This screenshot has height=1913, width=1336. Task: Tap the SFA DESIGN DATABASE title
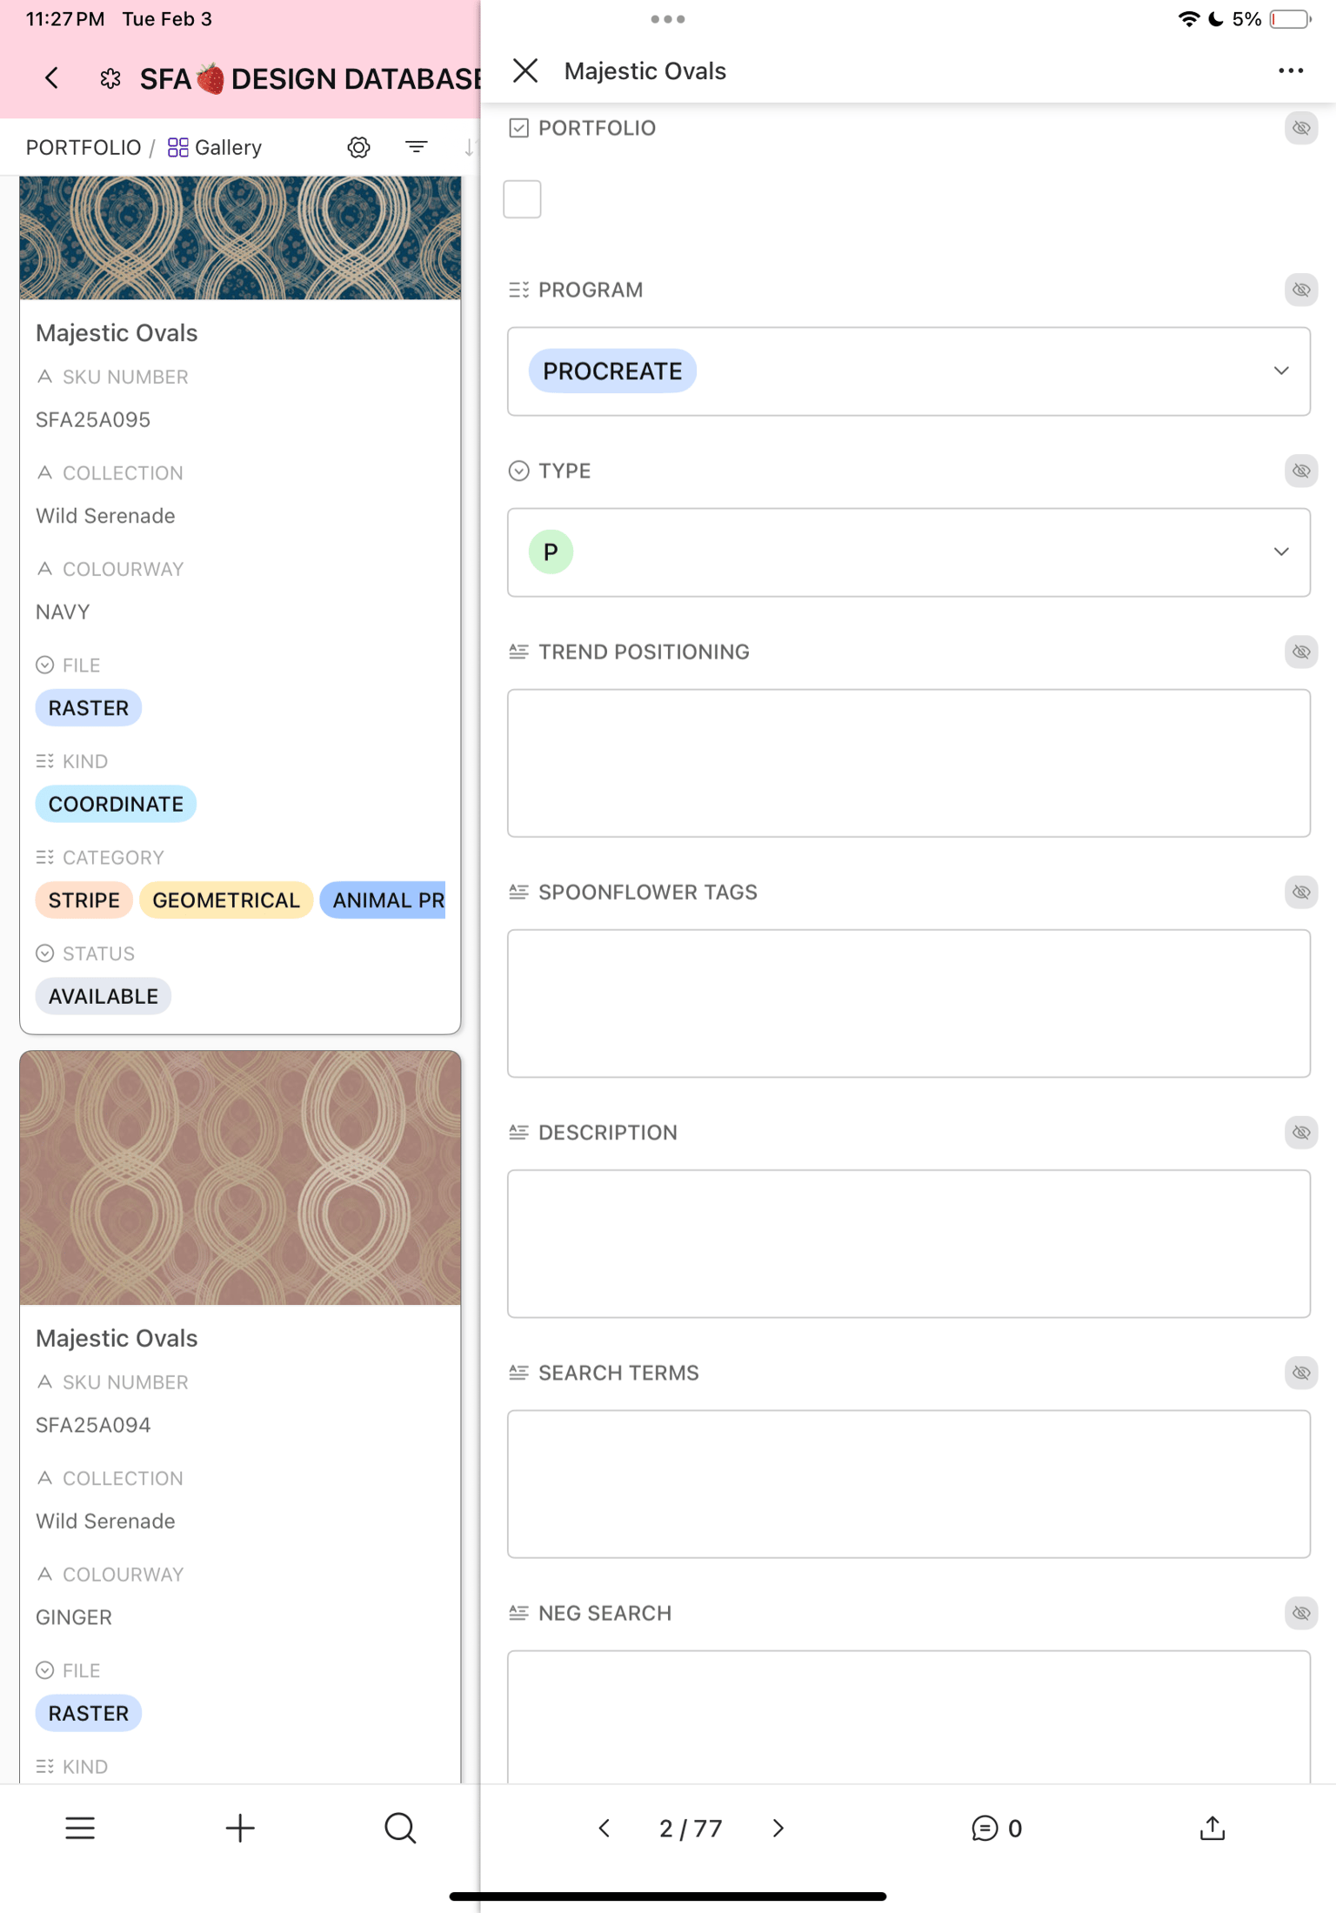point(311,78)
